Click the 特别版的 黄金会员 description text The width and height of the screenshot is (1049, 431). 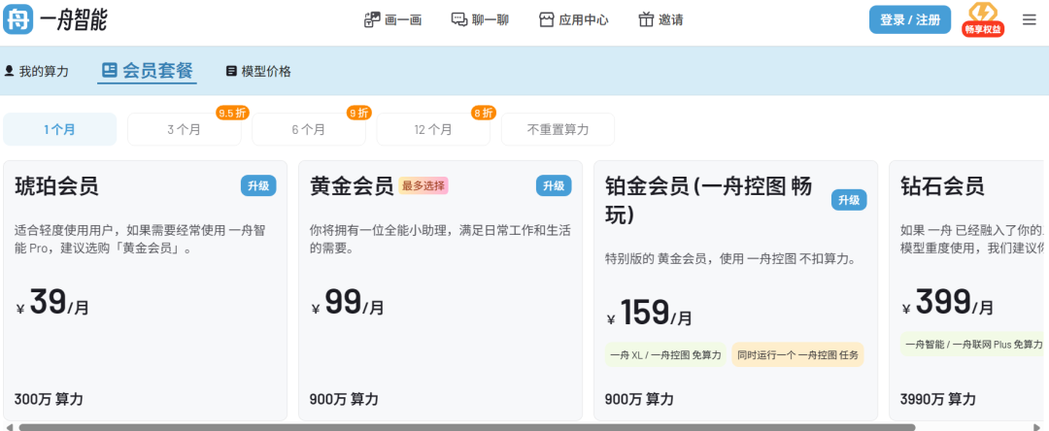[730, 258]
